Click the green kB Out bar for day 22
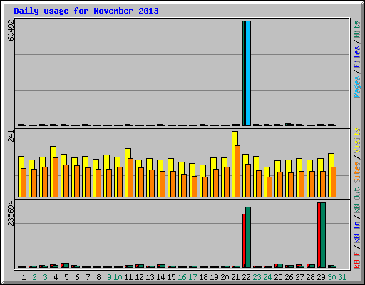The image size is (365, 285). pos(248,237)
